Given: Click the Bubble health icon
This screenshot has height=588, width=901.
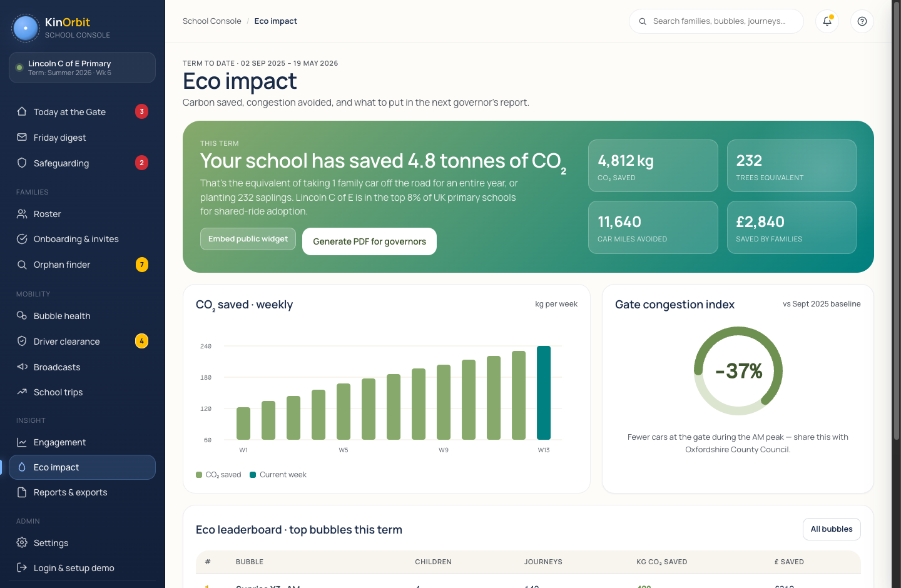Looking at the screenshot, I should point(22,316).
